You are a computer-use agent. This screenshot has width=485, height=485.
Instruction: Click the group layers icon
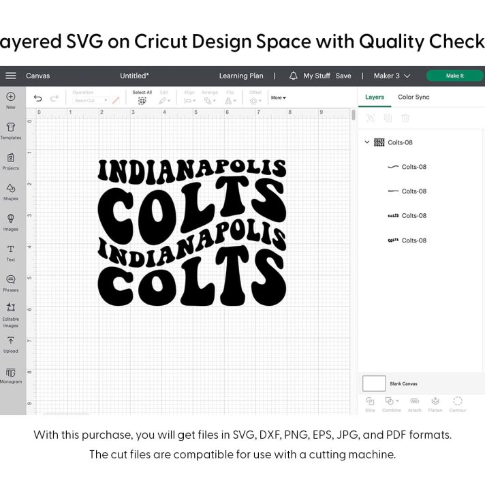371,118
